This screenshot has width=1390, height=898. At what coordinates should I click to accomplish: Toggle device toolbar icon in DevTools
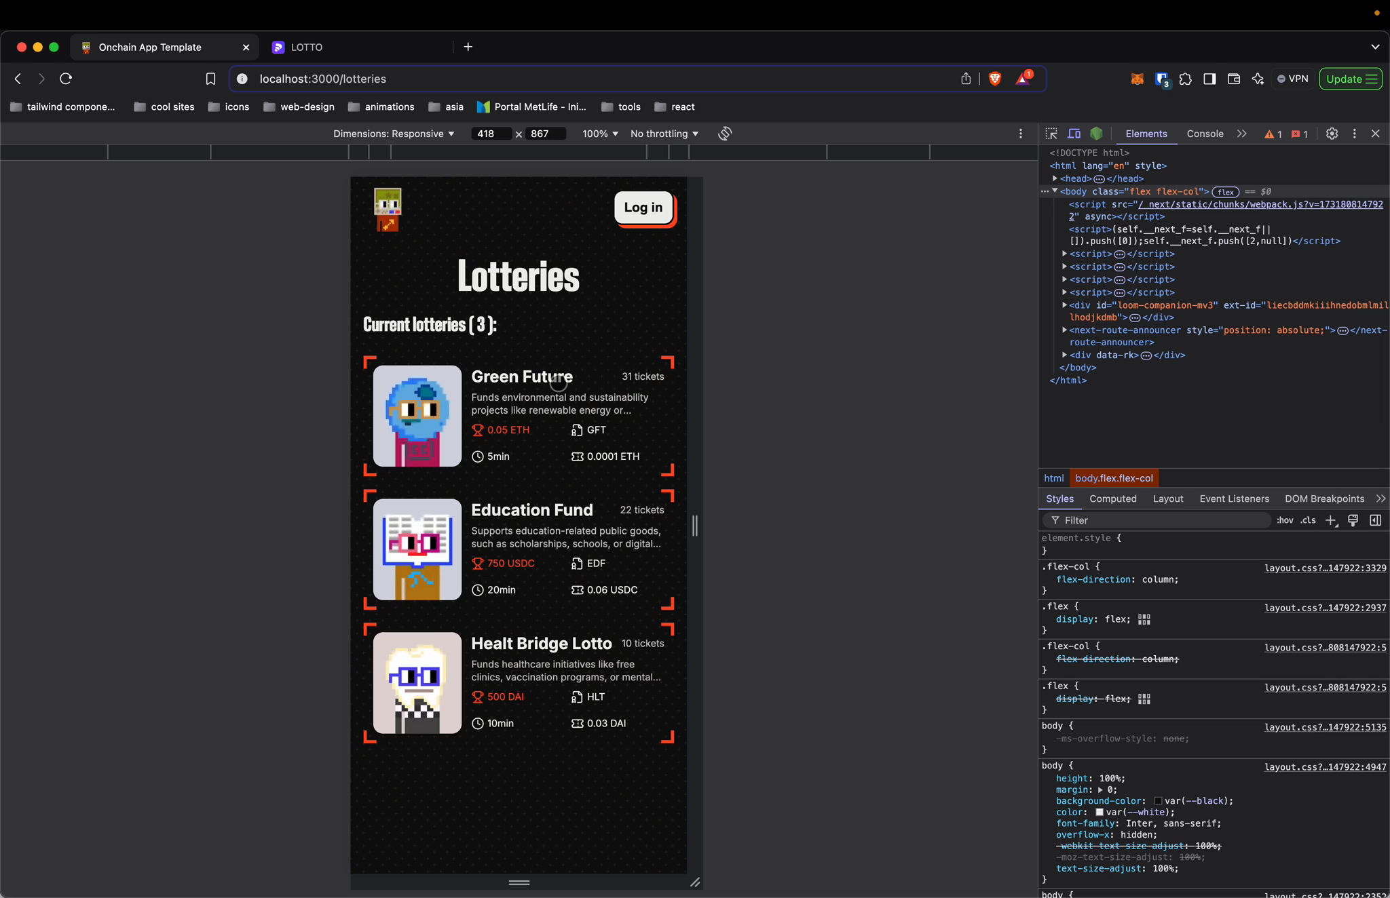pyautogui.click(x=1074, y=134)
